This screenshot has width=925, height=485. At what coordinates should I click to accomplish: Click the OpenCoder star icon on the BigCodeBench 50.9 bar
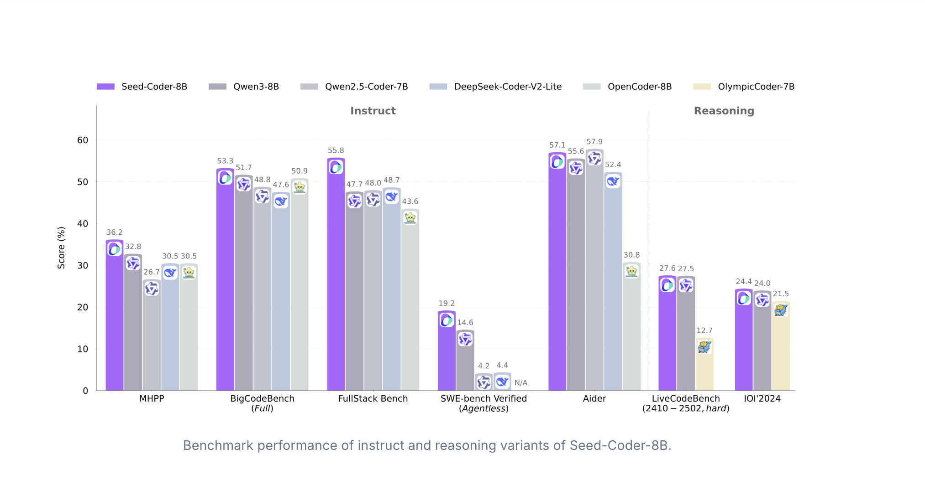(300, 187)
